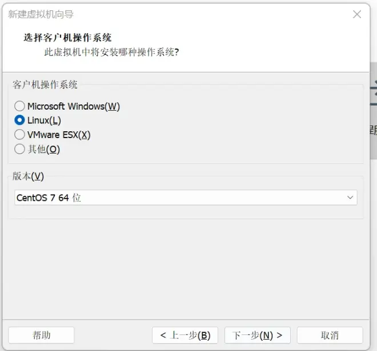Click the gray background window strip at the right edge
Image resolution: width=377 pixels, height=351 pixels.
(374, 111)
